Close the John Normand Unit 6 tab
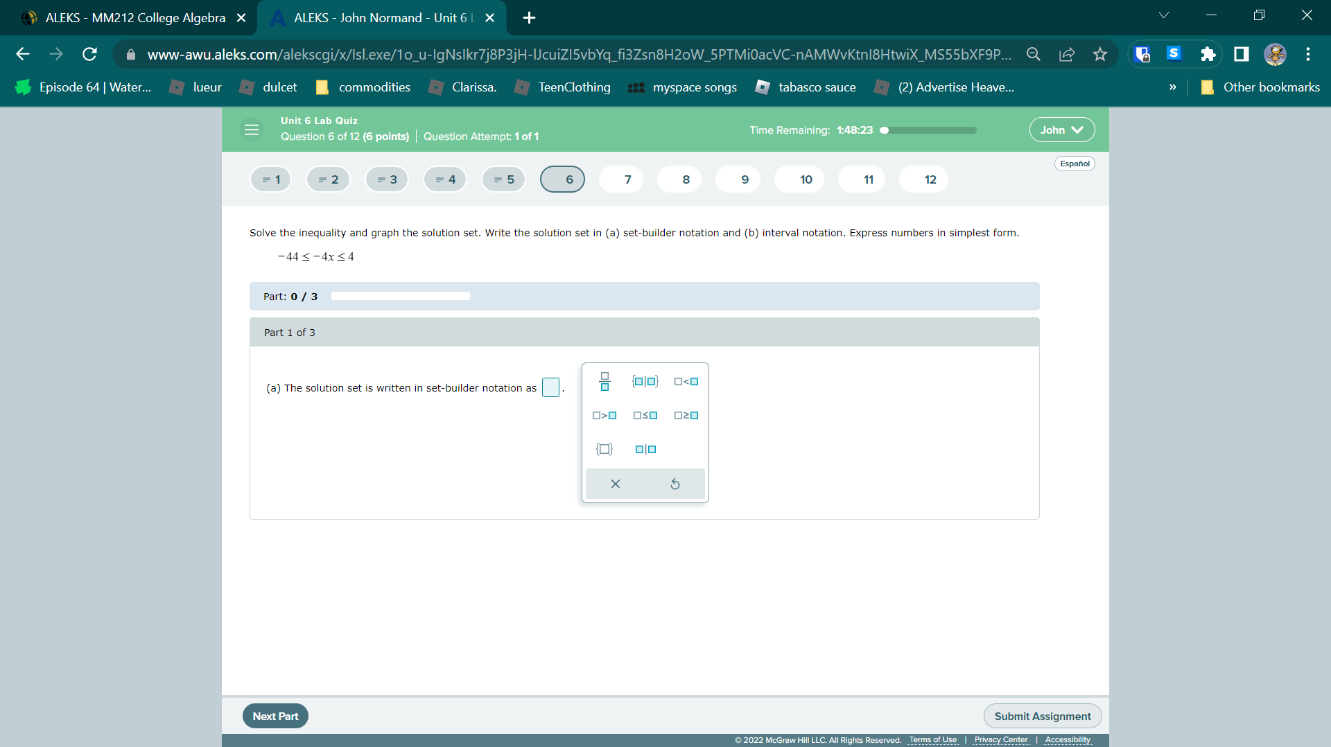Image resolution: width=1331 pixels, height=747 pixels. (490, 18)
